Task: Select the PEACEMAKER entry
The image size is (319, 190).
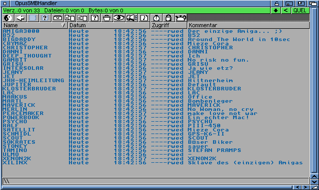Action: point(23,113)
